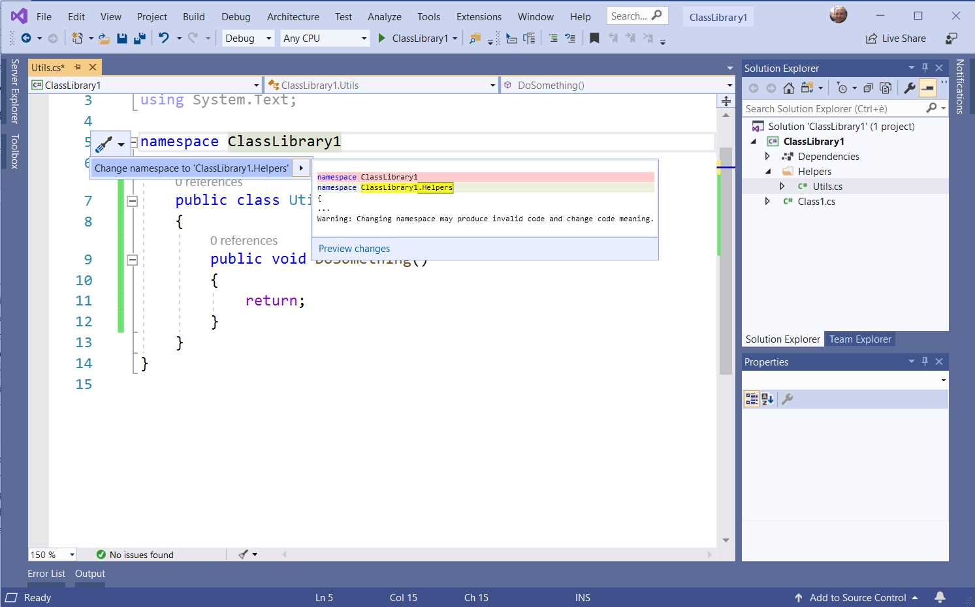
Task: Pin the Utils.cs document tab
Action: (76, 67)
